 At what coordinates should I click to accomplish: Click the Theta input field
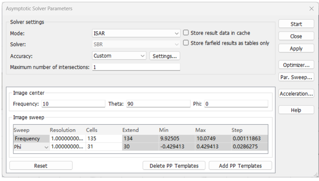point(157,104)
